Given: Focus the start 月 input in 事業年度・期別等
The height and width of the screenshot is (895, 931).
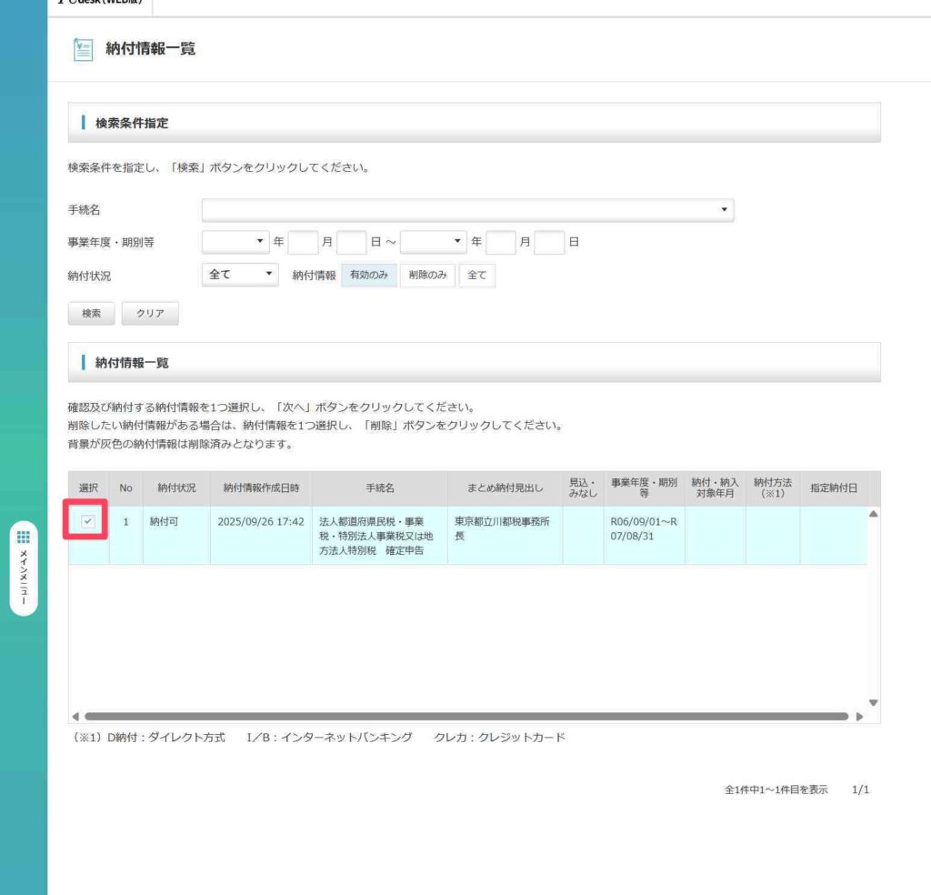Looking at the screenshot, I should tap(303, 243).
